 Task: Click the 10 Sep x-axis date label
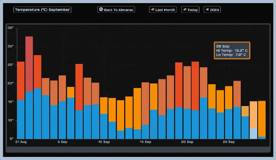[104, 142]
